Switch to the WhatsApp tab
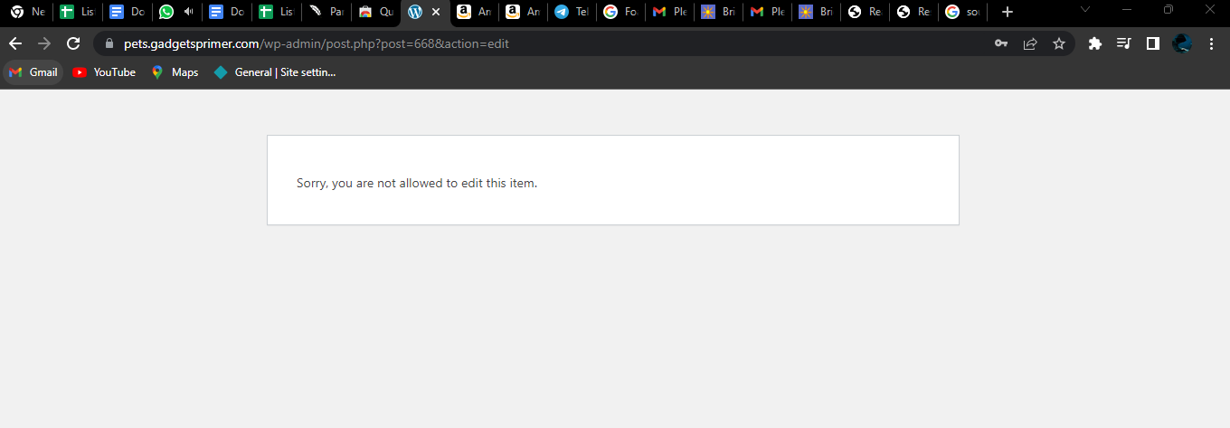 (166, 12)
